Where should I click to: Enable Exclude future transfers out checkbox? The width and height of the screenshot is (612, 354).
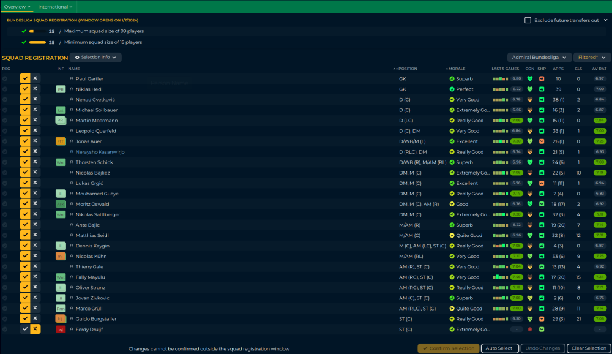click(x=528, y=20)
